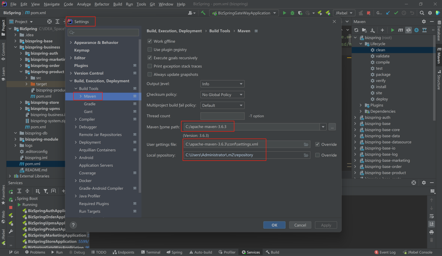Click Download Sources icon in Maven panel
The width and height of the screenshot is (442, 256).
click(372, 30)
